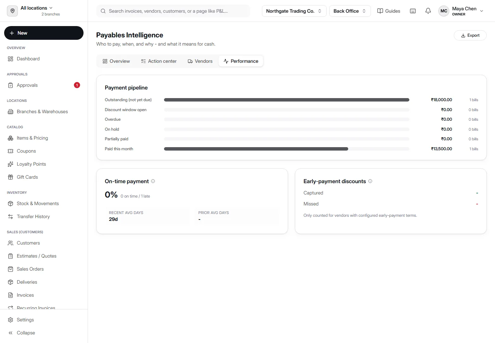Open Dashboard from the sidebar

[x=44, y=59]
